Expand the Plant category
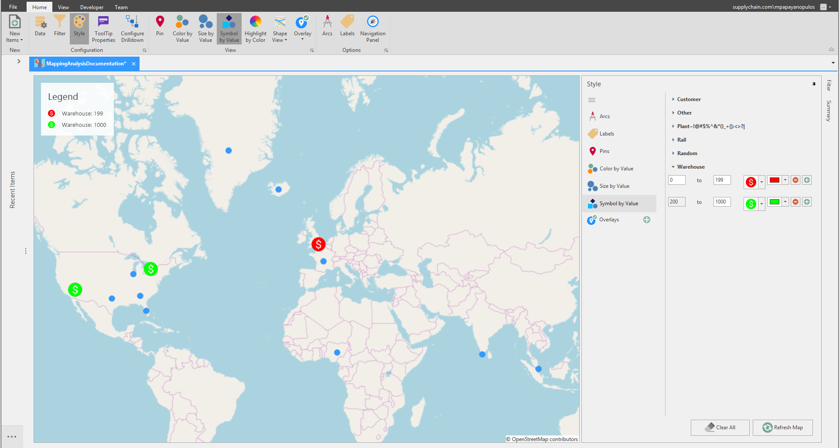The width and height of the screenshot is (840, 448). [673, 126]
